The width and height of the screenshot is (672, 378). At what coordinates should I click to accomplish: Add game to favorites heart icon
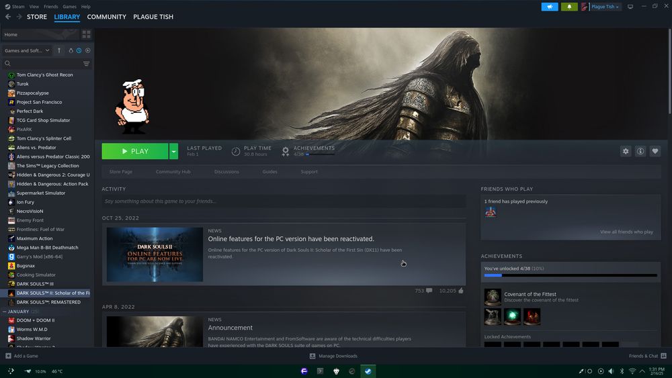tap(655, 151)
